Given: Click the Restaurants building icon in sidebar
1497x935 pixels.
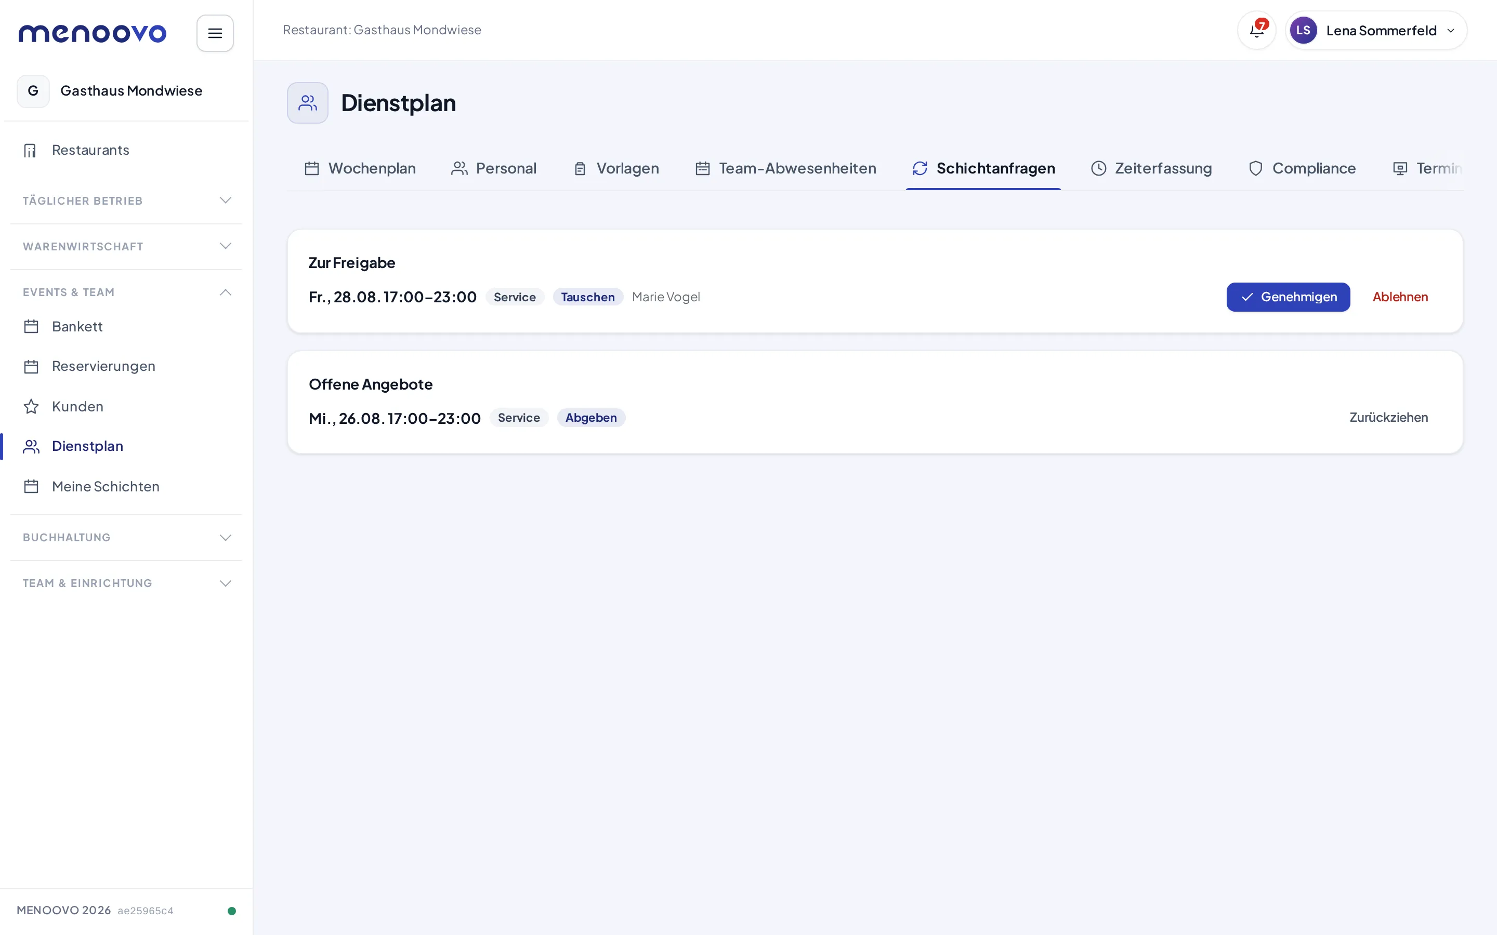Looking at the screenshot, I should point(30,150).
